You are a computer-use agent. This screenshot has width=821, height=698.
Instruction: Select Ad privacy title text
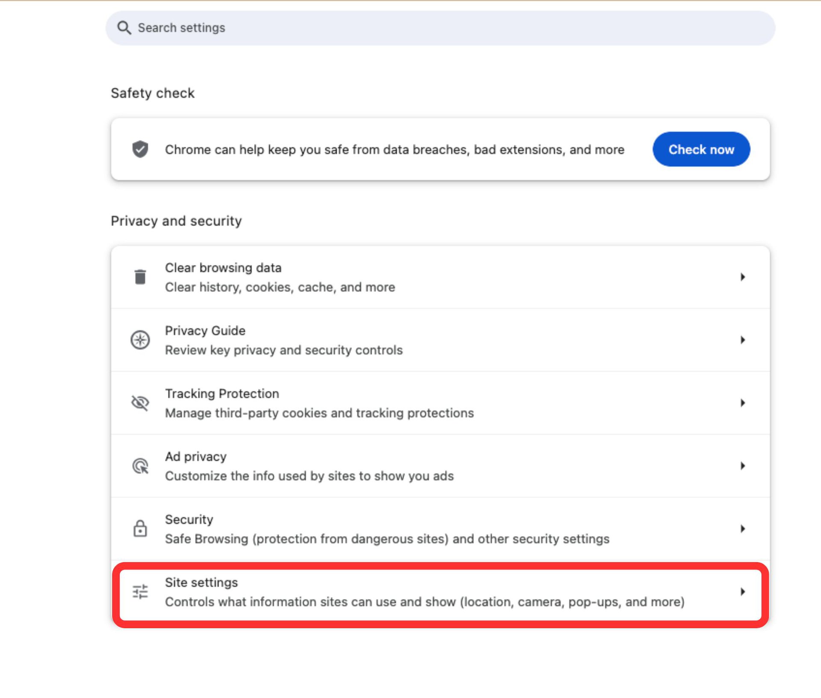point(196,457)
